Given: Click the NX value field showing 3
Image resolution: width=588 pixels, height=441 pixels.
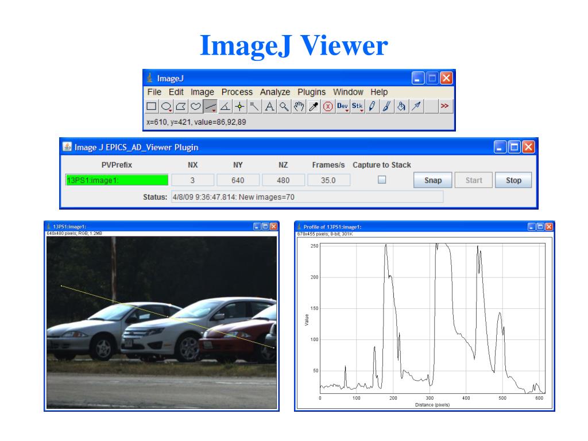Looking at the screenshot, I should pos(193,180).
